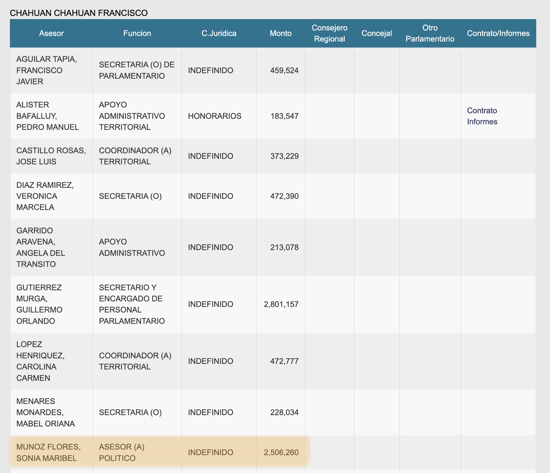The image size is (550, 473).
Task: Click the Asesor column header
Action: (x=51, y=33)
